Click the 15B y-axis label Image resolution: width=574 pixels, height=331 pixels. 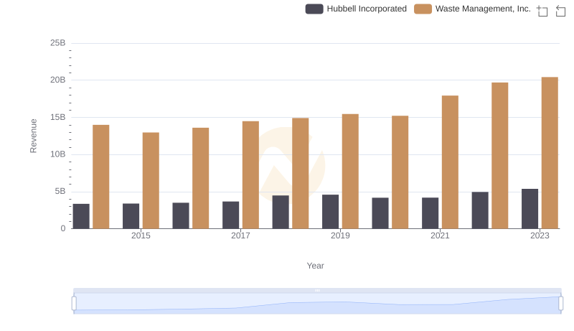58,118
